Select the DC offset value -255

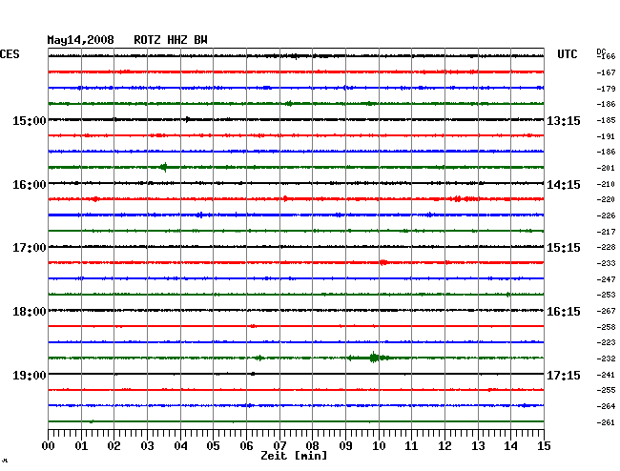tap(606, 390)
